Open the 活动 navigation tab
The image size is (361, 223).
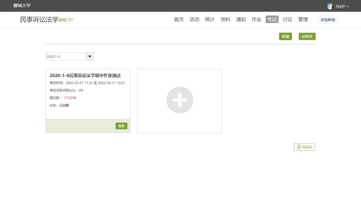tap(194, 19)
